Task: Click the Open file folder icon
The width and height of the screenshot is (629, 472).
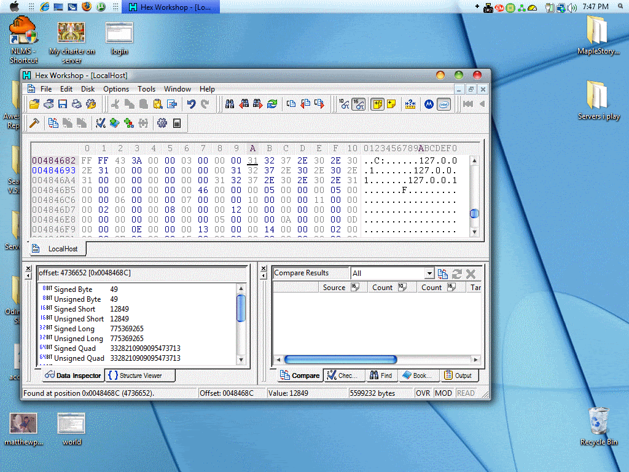Action: [x=34, y=104]
